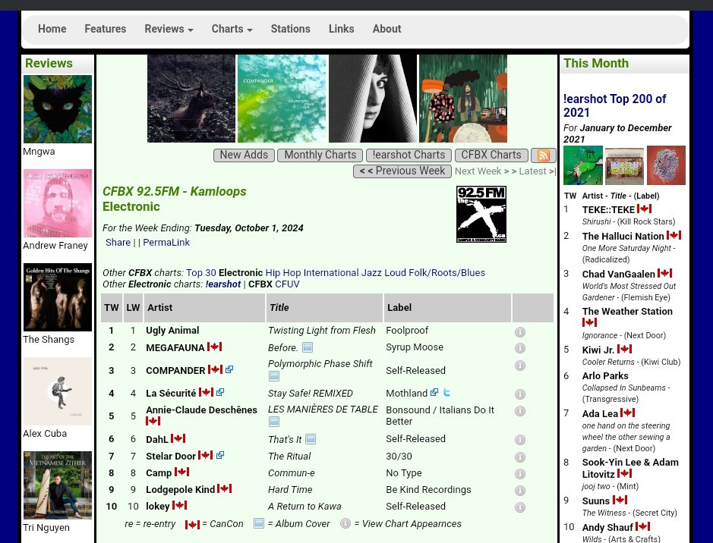
Task: Show album cover for DahL's That's It
Action: pyautogui.click(x=311, y=439)
